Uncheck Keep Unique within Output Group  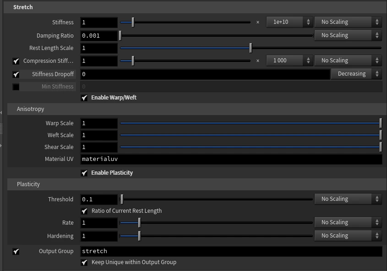pos(84,262)
